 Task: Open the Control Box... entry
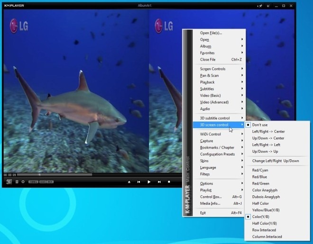(219, 197)
